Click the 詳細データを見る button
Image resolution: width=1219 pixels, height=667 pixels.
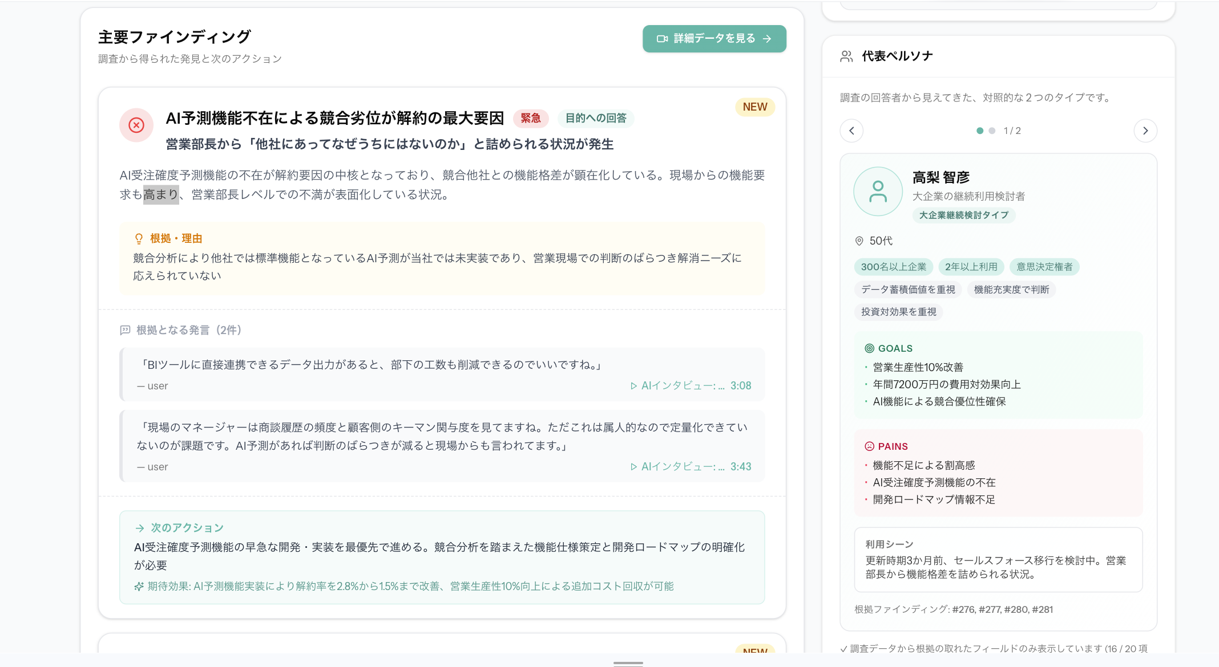(x=714, y=39)
